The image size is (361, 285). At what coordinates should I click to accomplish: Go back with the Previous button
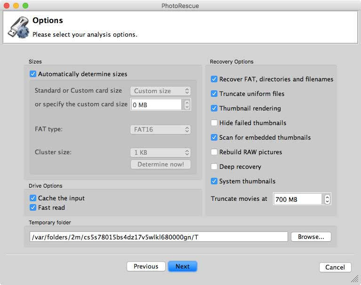tap(146, 266)
